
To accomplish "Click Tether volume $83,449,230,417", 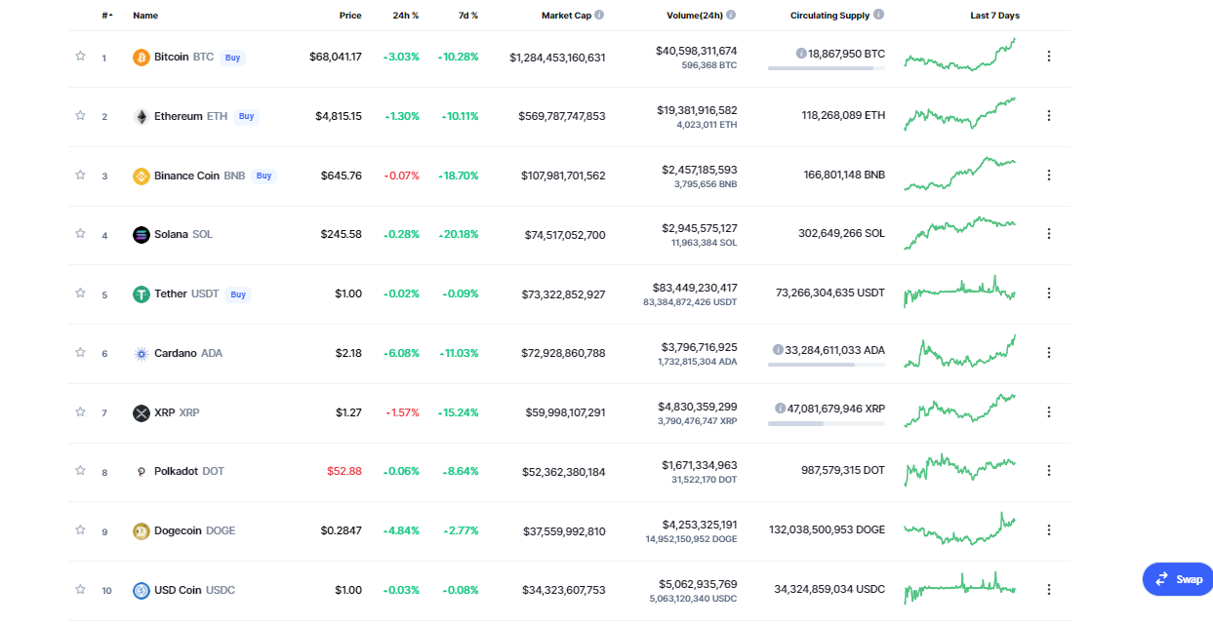I will tap(695, 288).
